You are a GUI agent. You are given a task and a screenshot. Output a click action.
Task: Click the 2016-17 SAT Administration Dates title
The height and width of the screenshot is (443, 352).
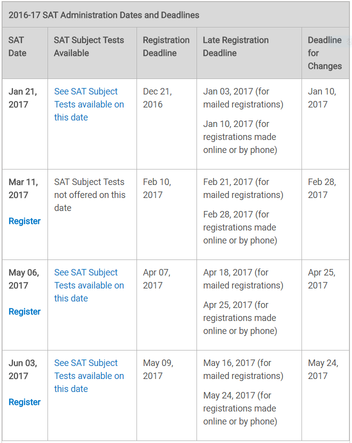[103, 15]
